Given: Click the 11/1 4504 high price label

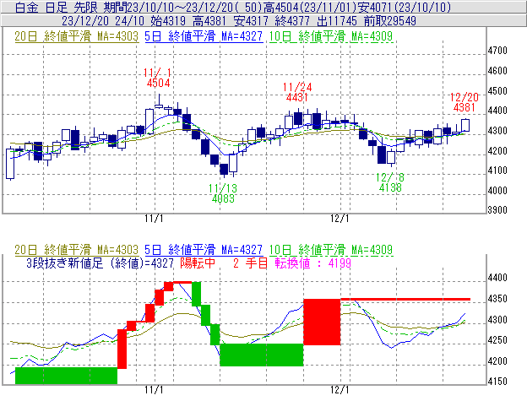Looking at the screenshot, I should pyautogui.click(x=158, y=78).
